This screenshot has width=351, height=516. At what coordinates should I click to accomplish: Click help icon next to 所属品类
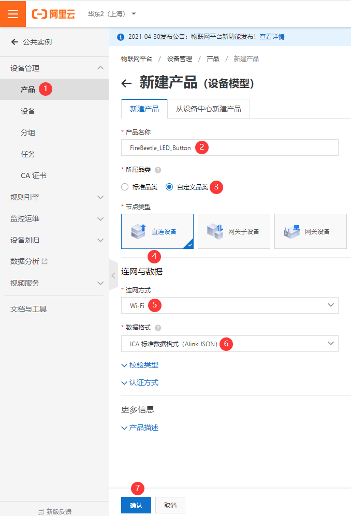(x=158, y=170)
